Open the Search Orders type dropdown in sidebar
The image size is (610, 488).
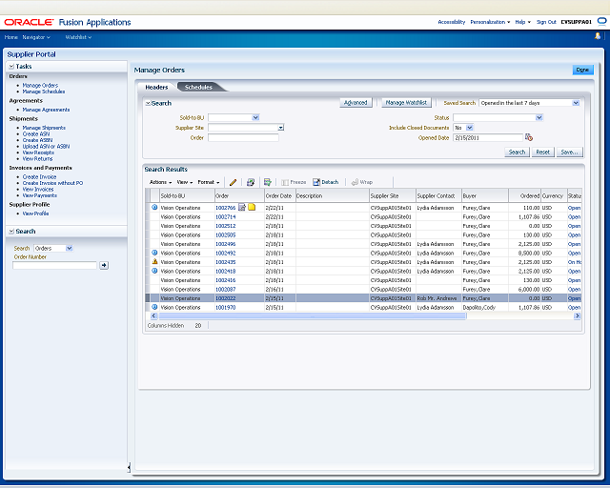pos(69,248)
